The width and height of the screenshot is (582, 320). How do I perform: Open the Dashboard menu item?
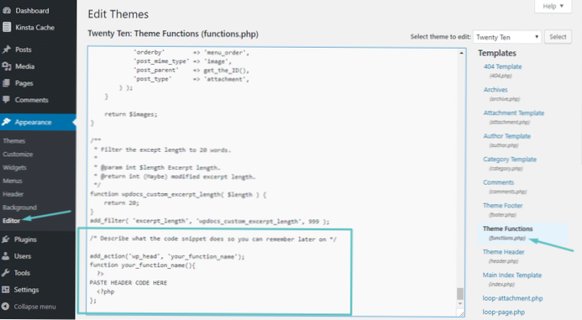pos(32,11)
